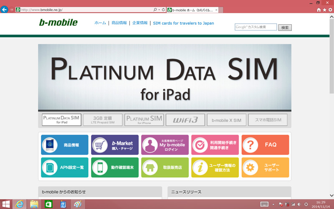Open the 利用開始手続き 開通手続き tile
The height and width of the screenshot is (209, 334).
click(x=215, y=145)
